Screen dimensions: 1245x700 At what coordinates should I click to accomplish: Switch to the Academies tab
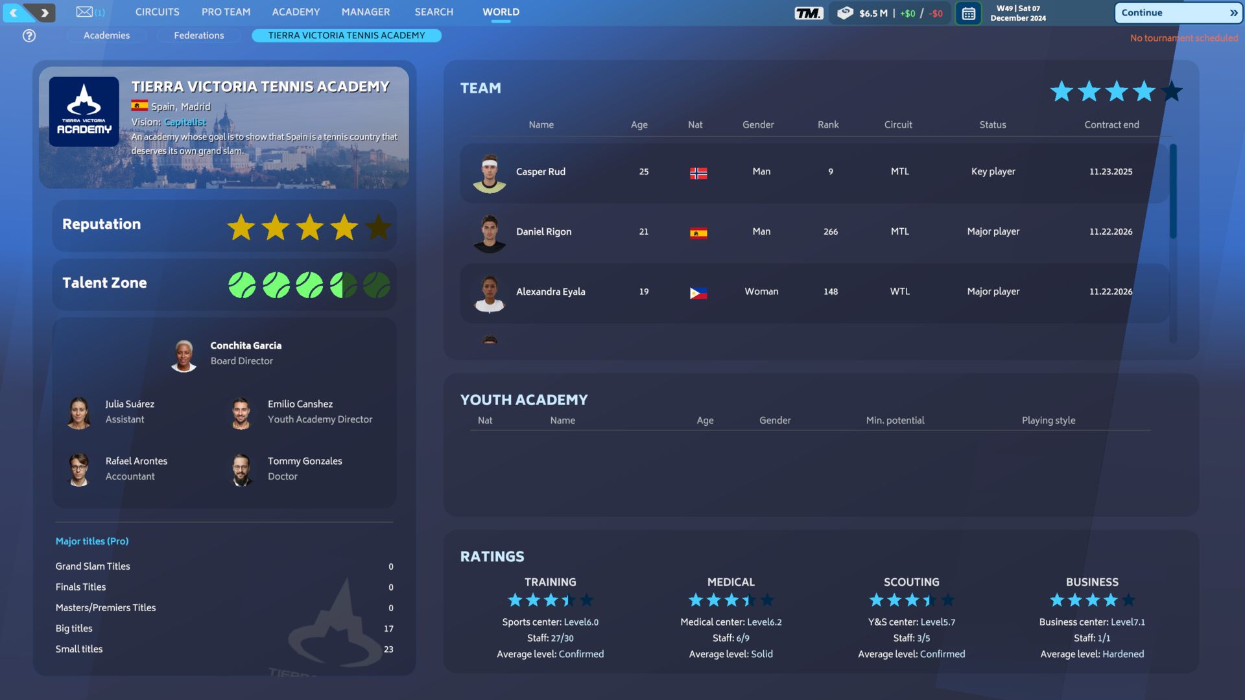[x=106, y=36]
